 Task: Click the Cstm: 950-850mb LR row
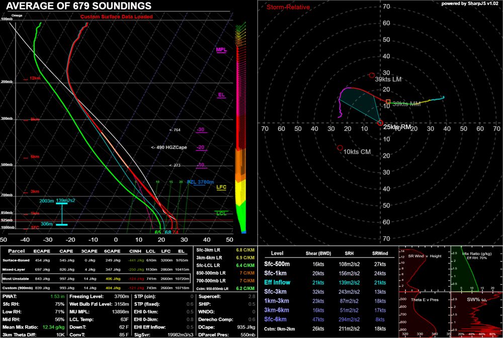[225, 289]
